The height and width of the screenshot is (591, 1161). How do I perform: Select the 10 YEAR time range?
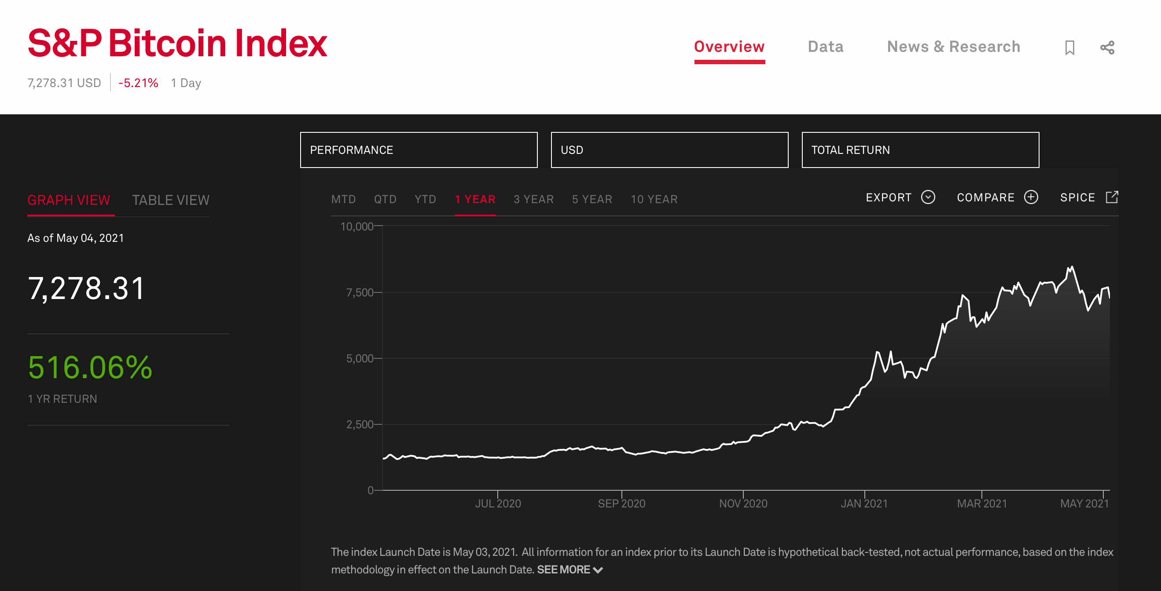[654, 199]
